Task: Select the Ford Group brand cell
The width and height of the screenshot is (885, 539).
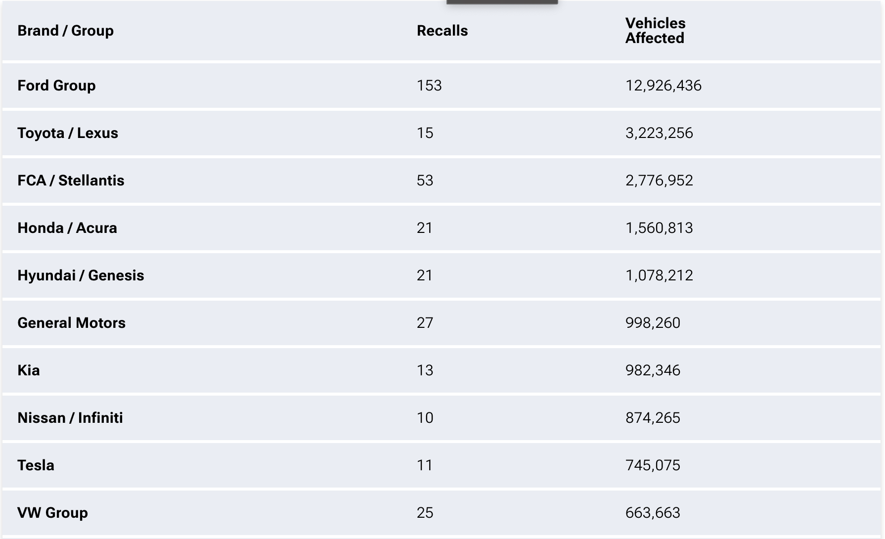Action: coord(56,86)
